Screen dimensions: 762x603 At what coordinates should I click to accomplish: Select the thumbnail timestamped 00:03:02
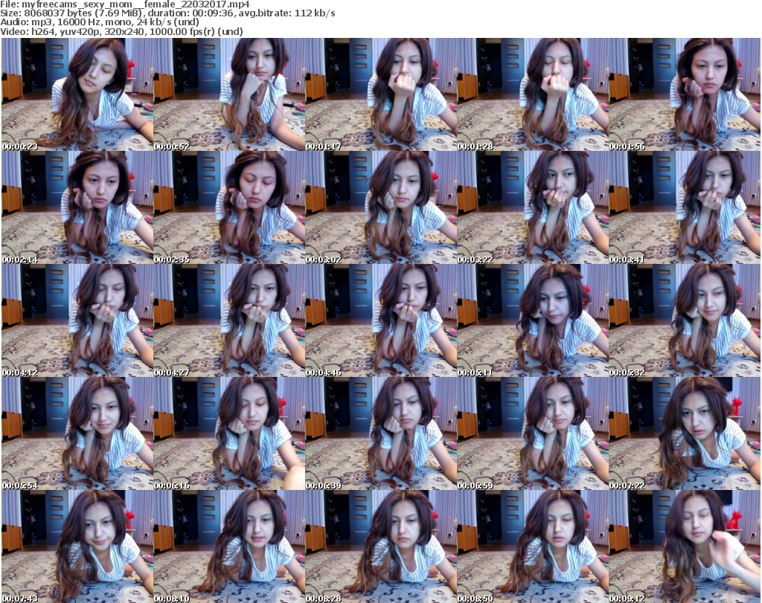click(381, 207)
